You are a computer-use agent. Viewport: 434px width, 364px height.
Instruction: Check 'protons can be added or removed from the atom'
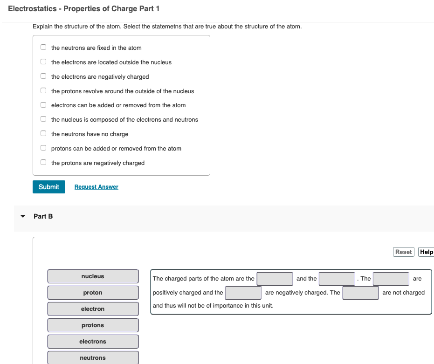[43, 148]
